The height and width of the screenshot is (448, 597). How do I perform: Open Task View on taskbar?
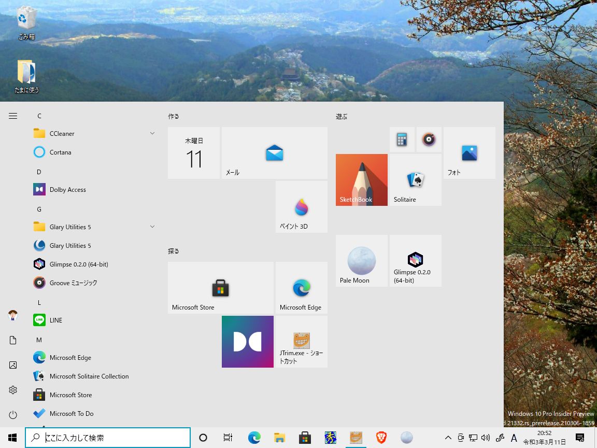(x=228, y=438)
